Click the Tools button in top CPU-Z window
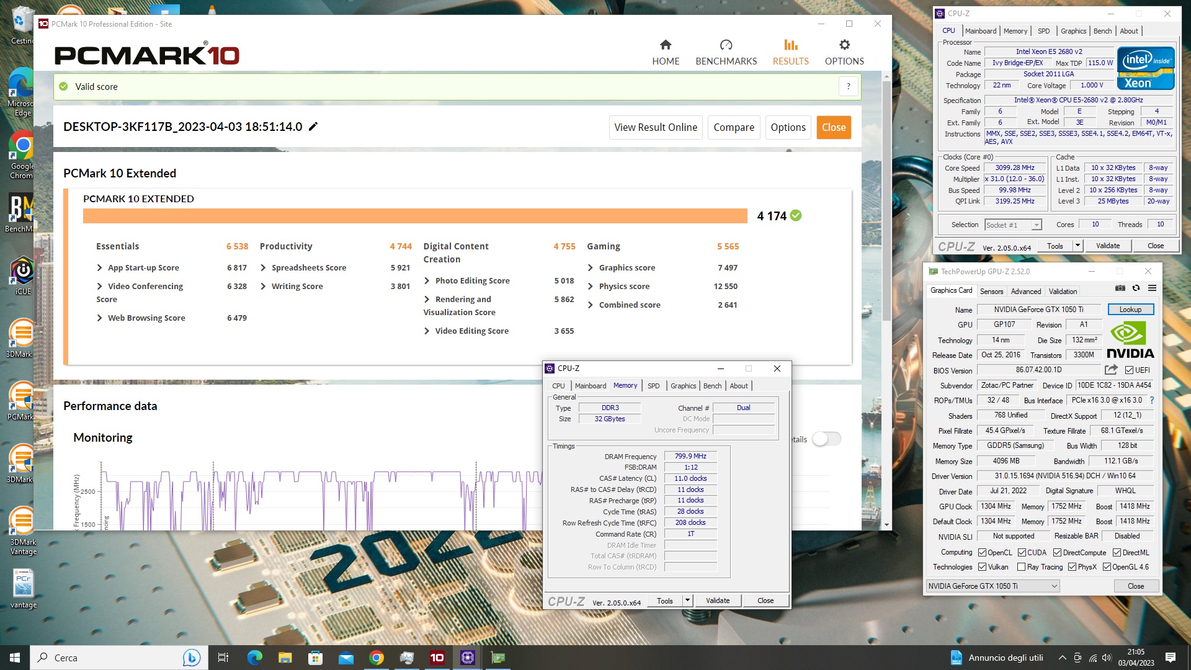The width and height of the screenshot is (1191, 670). coord(1055,246)
